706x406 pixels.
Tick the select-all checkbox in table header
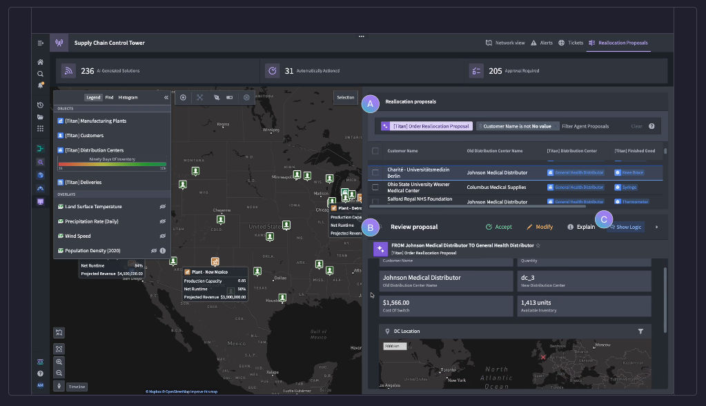click(375, 150)
